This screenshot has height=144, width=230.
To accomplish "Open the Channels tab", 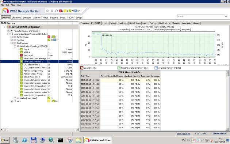I will 176,23.
